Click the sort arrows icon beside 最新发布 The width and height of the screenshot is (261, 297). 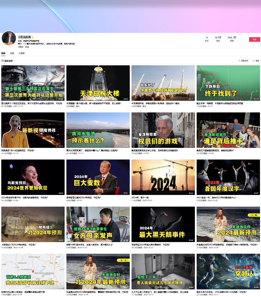pyautogui.click(x=239, y=61)
